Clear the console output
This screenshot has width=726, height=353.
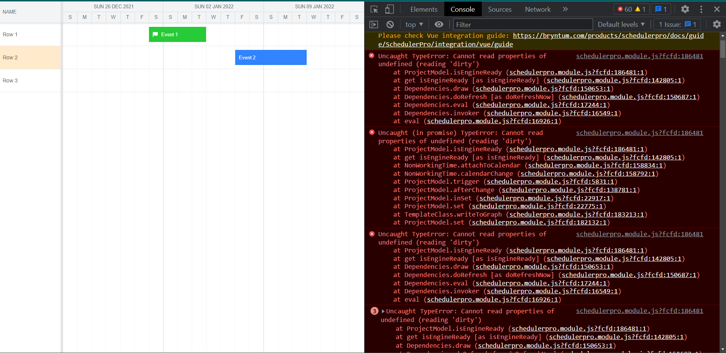coord(390,24)
